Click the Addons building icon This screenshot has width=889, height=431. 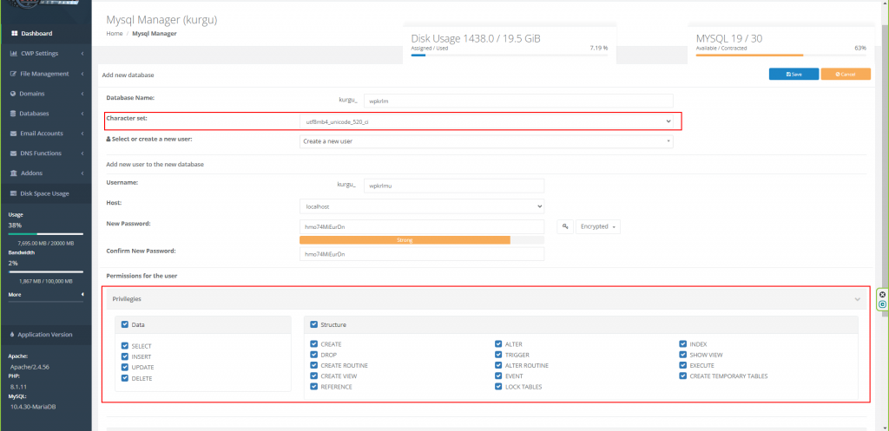pyautogui.click(x=14, y=173)
